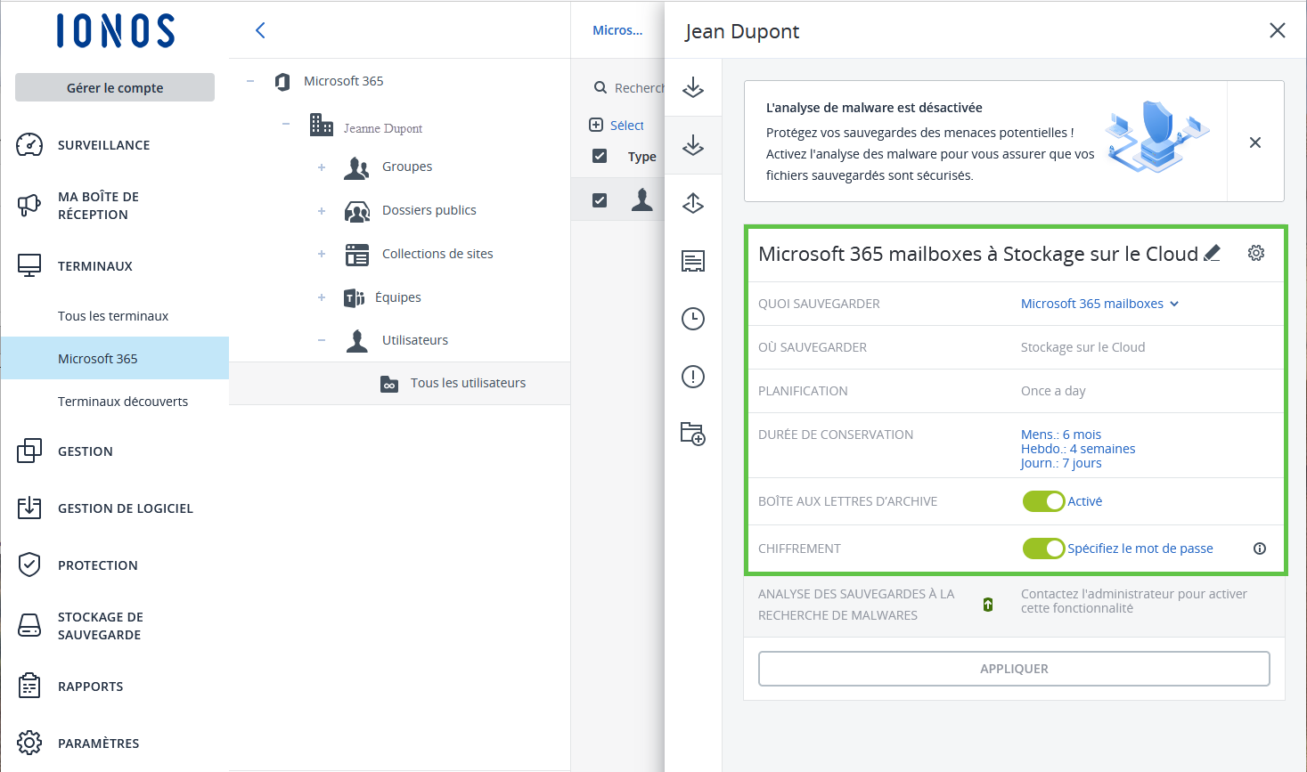
Task: Click the Gérer le compte button
Action: (x=115, y=87)
